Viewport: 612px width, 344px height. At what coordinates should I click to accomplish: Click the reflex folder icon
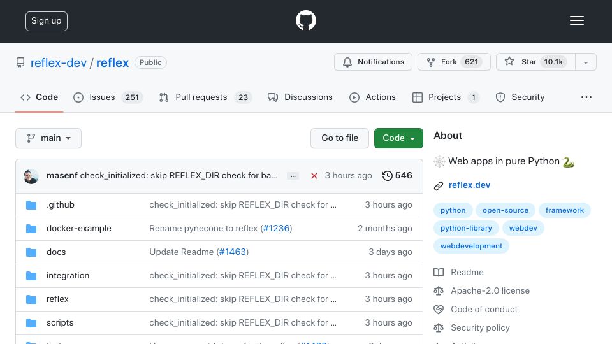pos(31,299)
